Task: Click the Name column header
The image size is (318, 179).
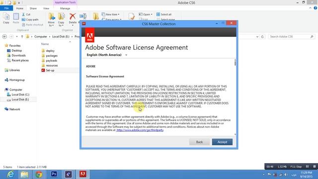Action: 45,44
